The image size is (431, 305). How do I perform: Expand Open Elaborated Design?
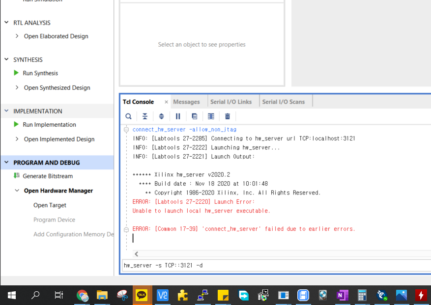17,36
